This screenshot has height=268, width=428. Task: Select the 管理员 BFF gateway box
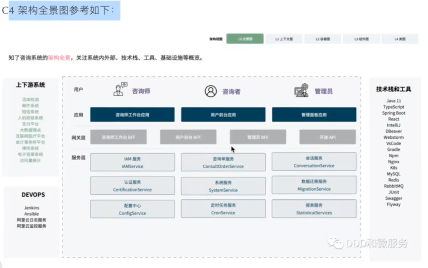[258, 137]
